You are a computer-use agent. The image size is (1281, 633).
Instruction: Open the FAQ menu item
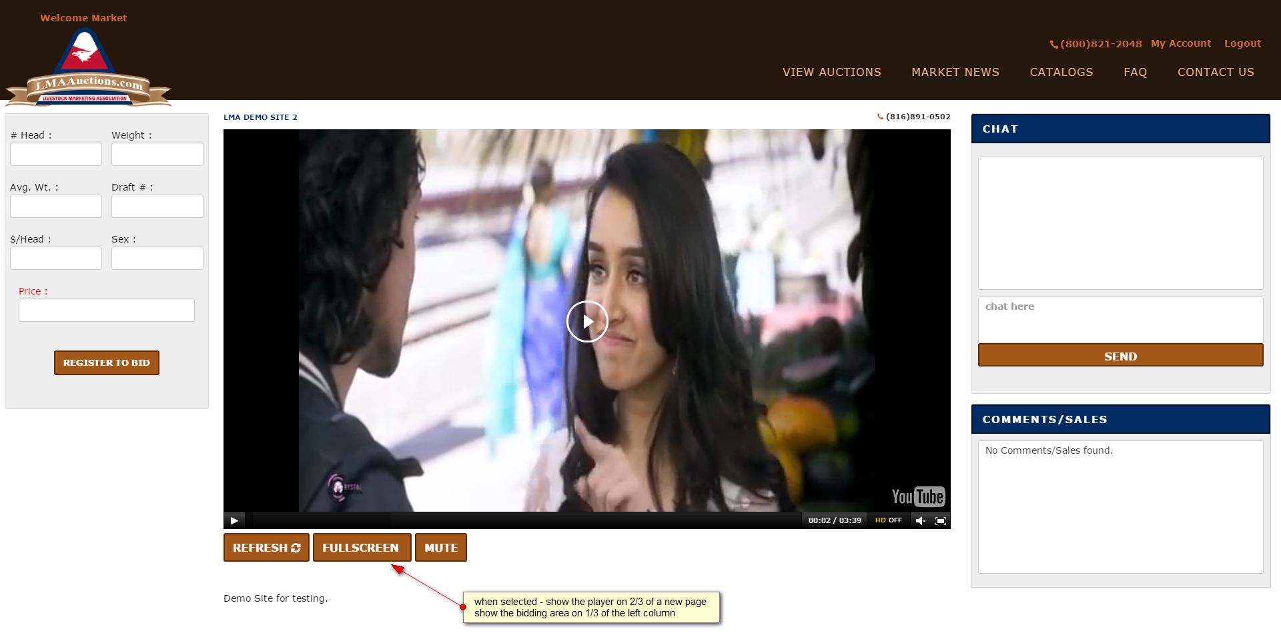tap(1136, 72)
